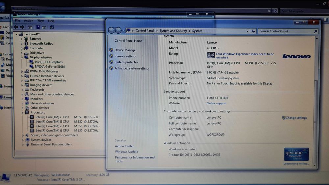Click scan for hardware changes toolbar icon

[52, 27]
